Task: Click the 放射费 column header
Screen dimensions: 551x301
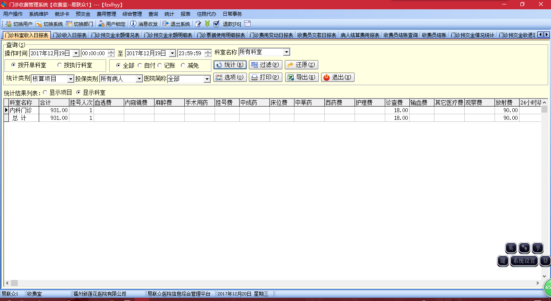Action: click(x=507, y=103)
